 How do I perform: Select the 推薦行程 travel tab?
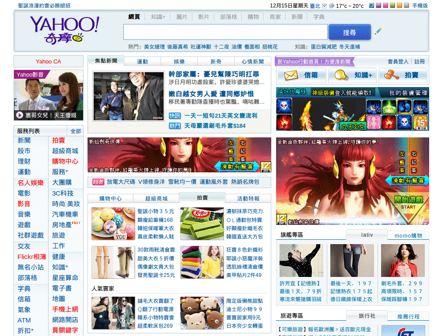(x=408, y=317)
